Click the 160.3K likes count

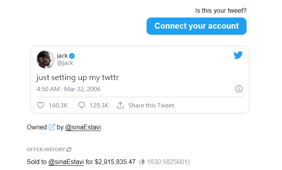coord(58,106)
